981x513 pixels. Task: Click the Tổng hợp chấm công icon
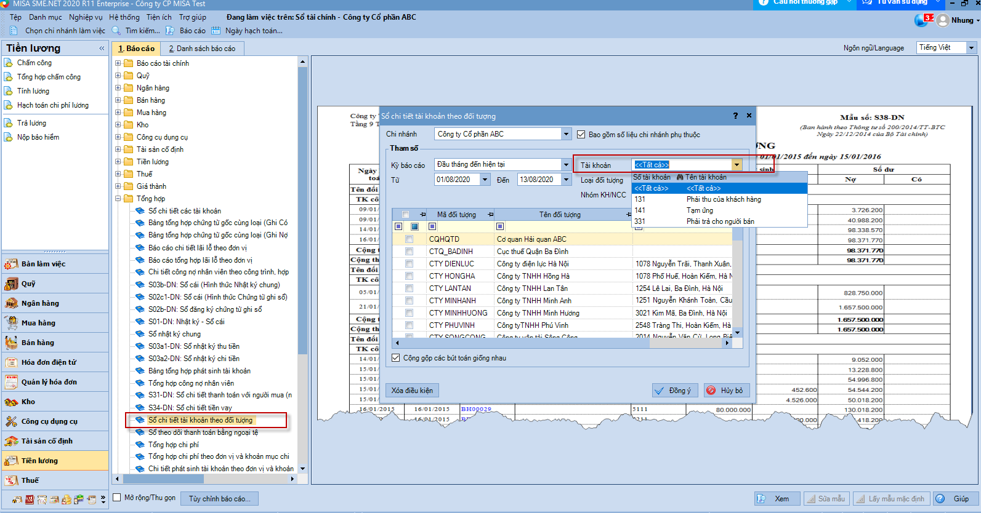[x=8, y=77]
